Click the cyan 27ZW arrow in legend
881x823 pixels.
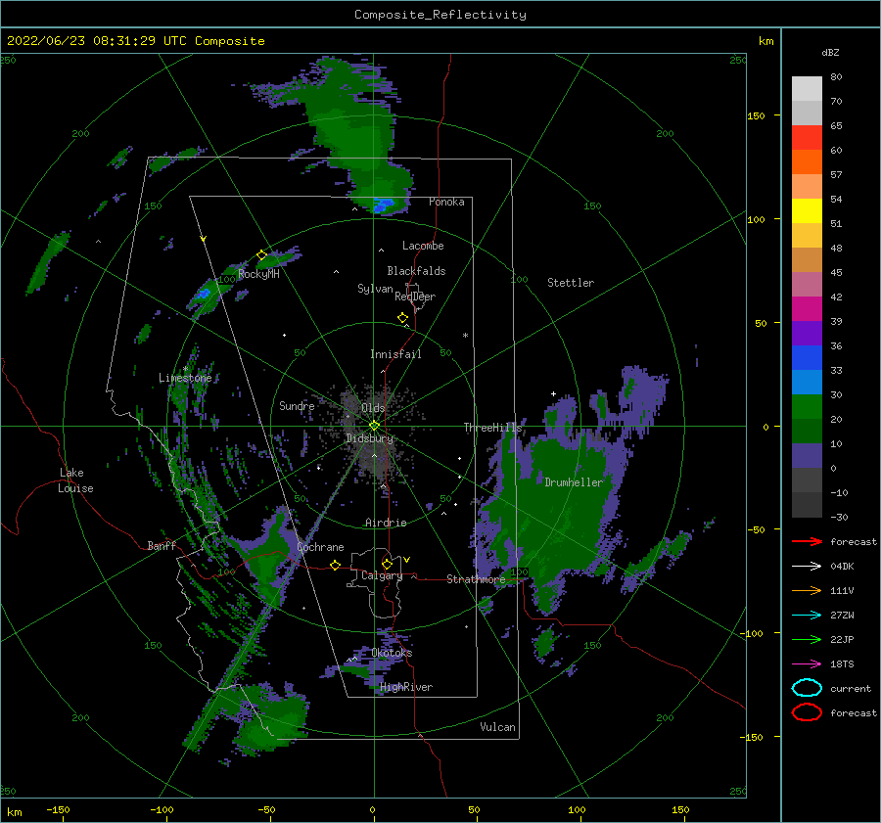coord(807,616)
